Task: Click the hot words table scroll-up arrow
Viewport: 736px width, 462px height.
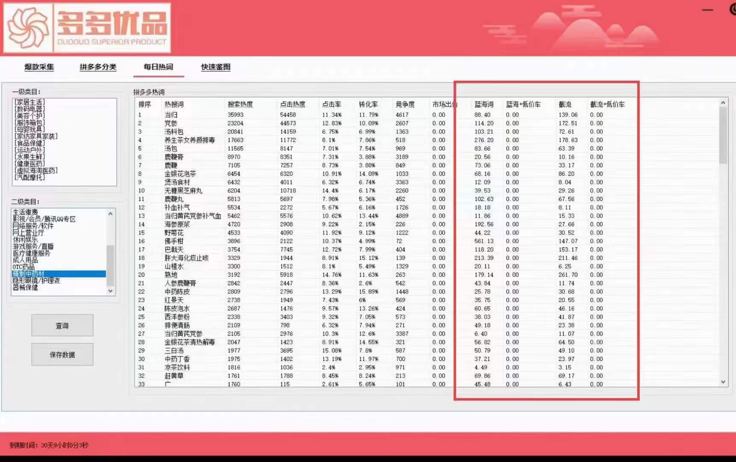Action: click(x=723, y=103)
